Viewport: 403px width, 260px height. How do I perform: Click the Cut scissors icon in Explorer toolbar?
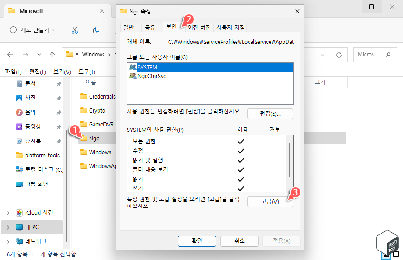pos(74,30)
